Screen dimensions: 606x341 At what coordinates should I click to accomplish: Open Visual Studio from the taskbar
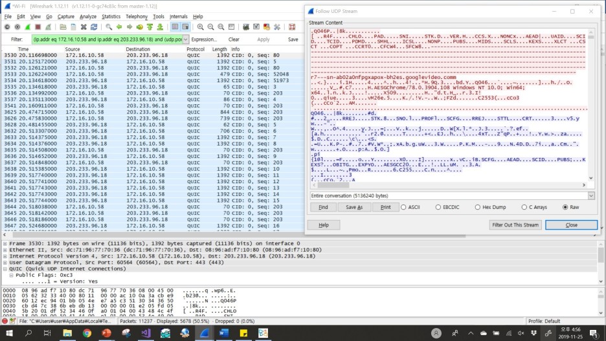[x=146, y=333]
